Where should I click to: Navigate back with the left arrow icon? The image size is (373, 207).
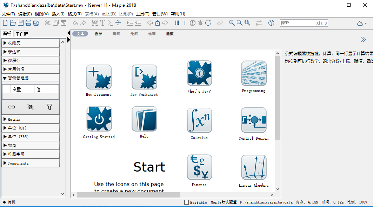pyautogui.click(x=150, y=23)
